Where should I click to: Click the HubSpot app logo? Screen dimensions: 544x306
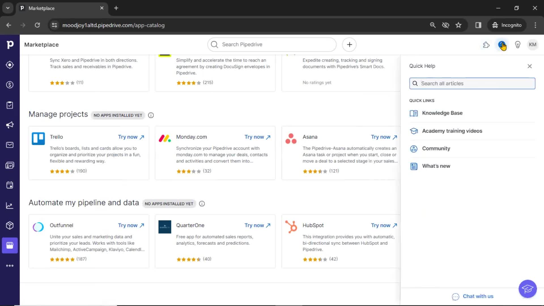point(291,227)
